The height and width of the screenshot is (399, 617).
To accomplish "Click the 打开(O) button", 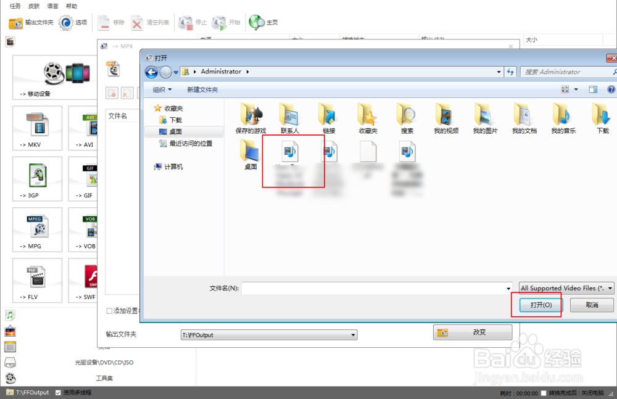I will (x=541, y=305).
